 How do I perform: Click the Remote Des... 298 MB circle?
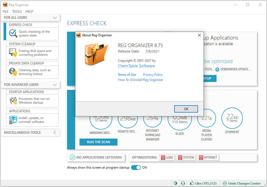click(x=128, y=122)
